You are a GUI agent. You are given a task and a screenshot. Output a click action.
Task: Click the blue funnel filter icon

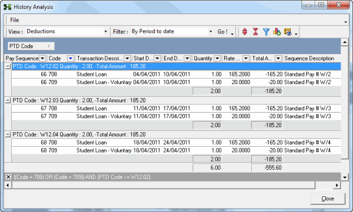[x=266, y=32]
